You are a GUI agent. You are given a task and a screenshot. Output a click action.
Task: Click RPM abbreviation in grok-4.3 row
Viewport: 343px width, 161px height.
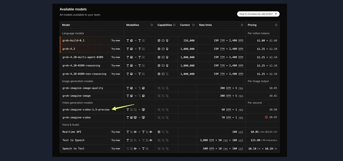240,49
